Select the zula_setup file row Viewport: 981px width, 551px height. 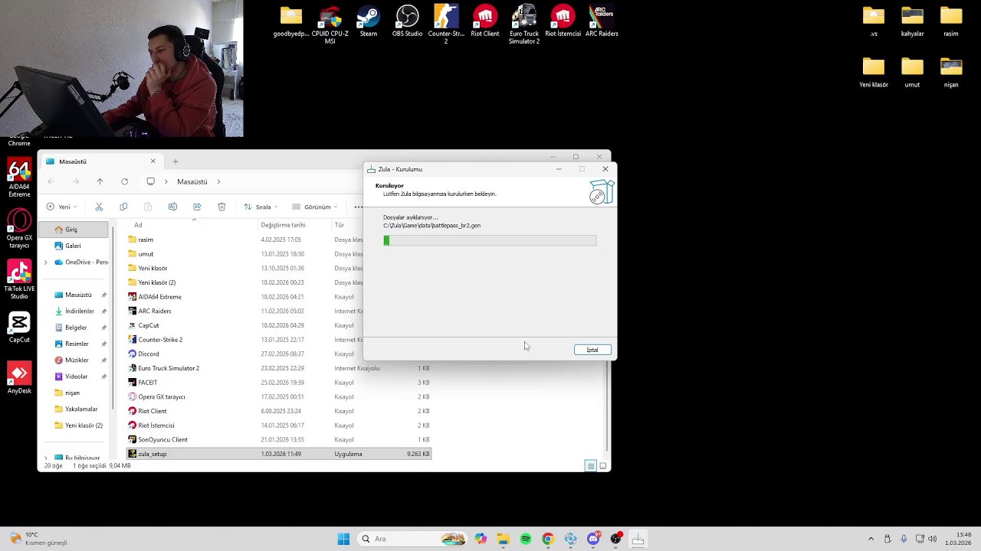tap(279, 454)
